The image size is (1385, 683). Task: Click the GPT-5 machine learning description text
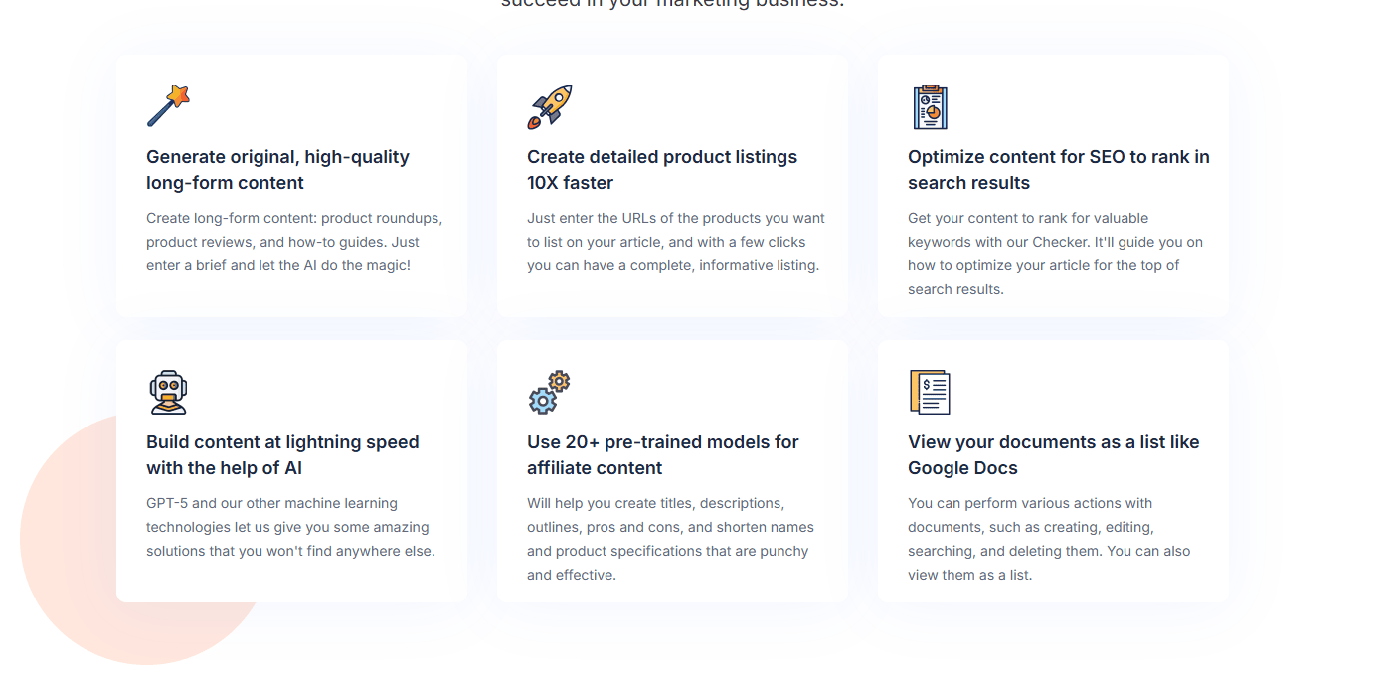coord(290,527)
